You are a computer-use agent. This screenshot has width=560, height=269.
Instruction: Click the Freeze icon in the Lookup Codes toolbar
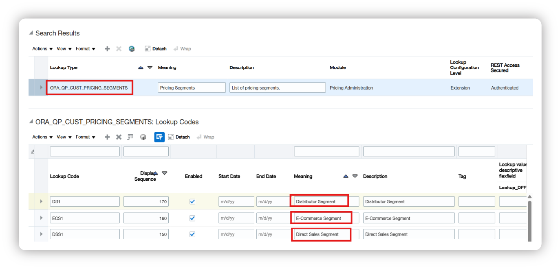coord(130,137)
